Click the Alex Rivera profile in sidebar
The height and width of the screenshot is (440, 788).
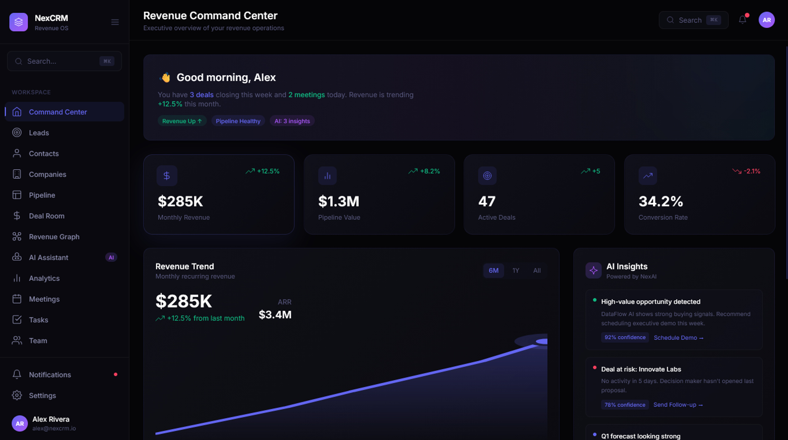point(65,423)
